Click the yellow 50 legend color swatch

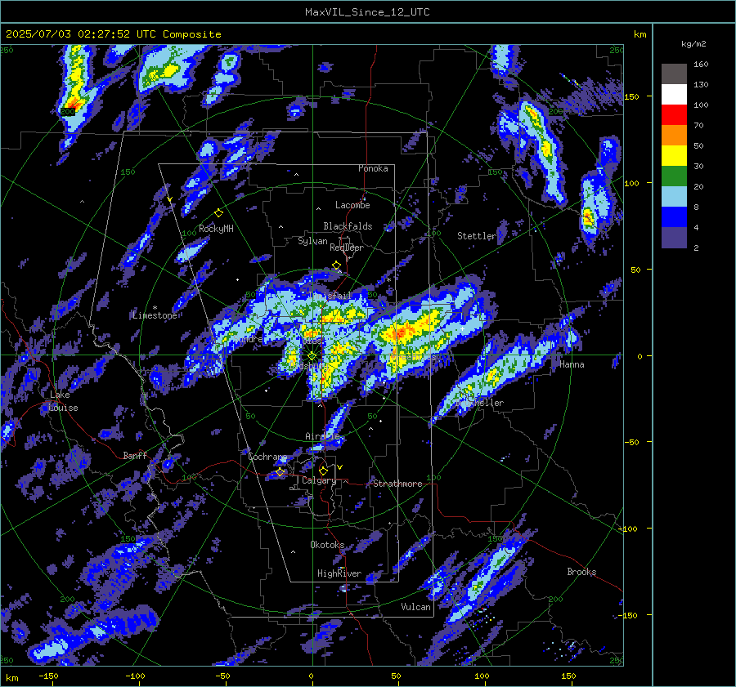pos(674,156)
